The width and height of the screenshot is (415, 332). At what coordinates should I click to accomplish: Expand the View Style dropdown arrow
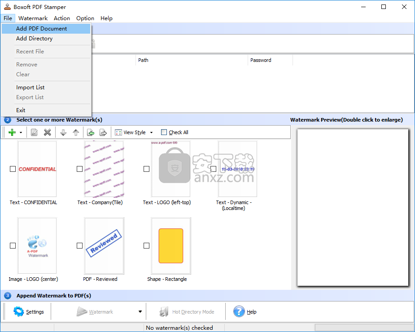(151, 132)
